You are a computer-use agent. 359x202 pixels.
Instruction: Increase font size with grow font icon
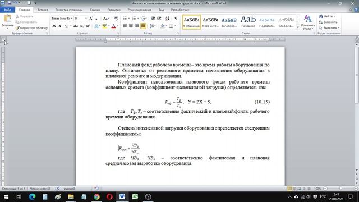click(91, 19)
